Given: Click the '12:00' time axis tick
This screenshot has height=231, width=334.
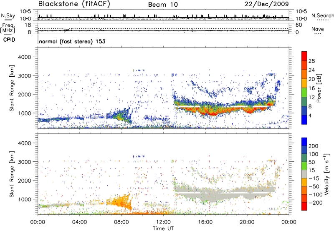Looking at the screenshot, I should [163, 222].
